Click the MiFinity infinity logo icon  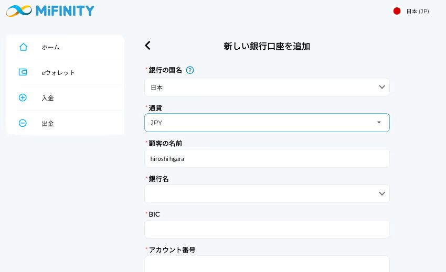pyautogui.click(x=19, y=10)
